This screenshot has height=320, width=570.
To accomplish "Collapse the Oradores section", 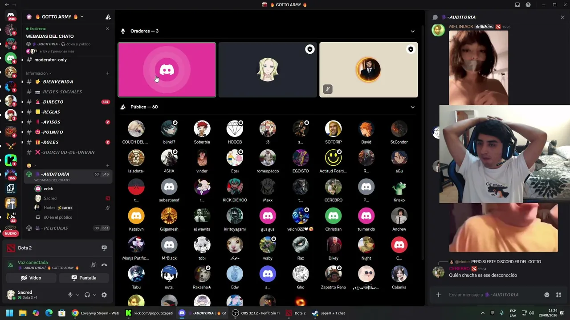I will pos(412,31).
